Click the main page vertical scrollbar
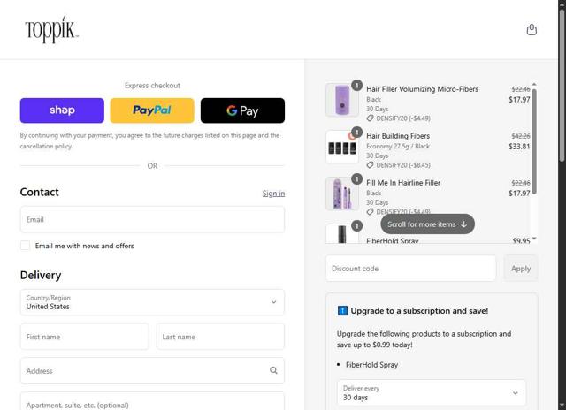This screenshot has height=410, width=566. 562,85
